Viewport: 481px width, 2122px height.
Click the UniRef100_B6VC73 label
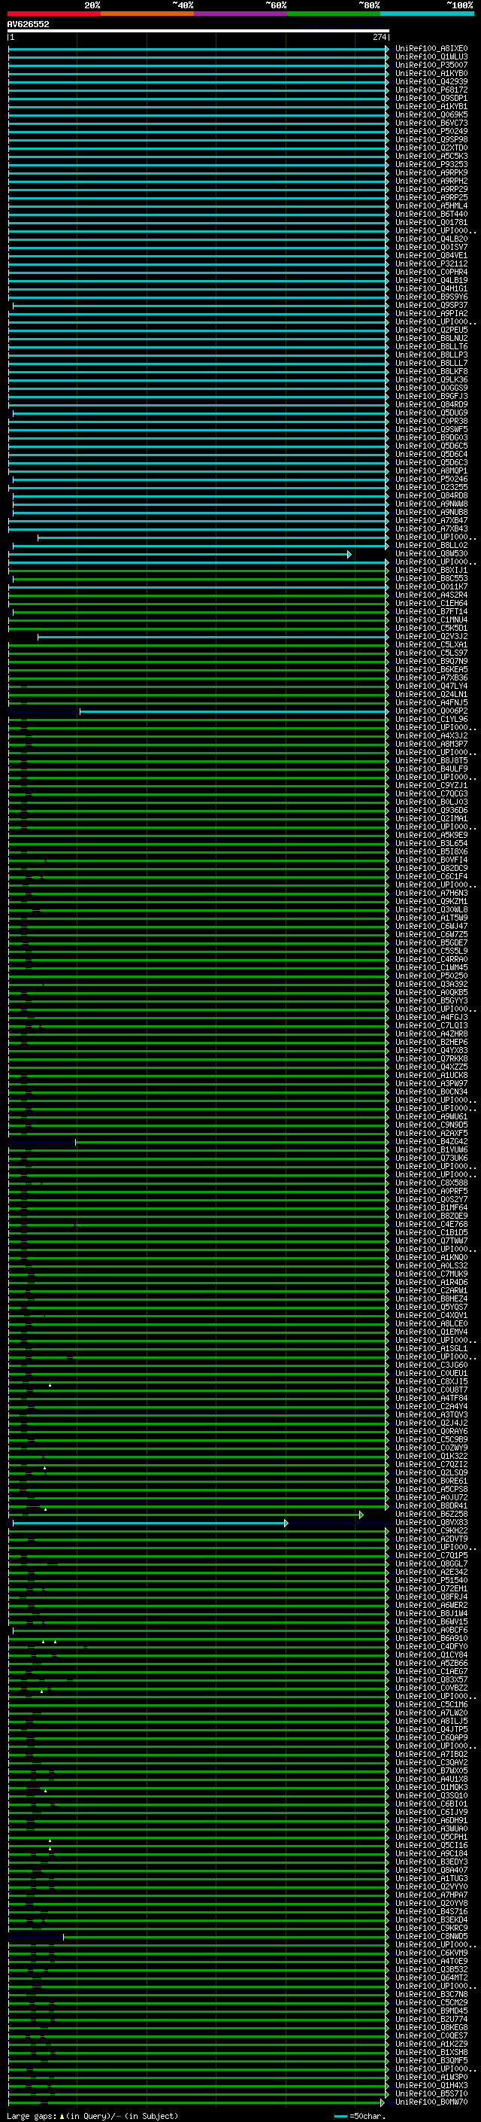(431, 123)
